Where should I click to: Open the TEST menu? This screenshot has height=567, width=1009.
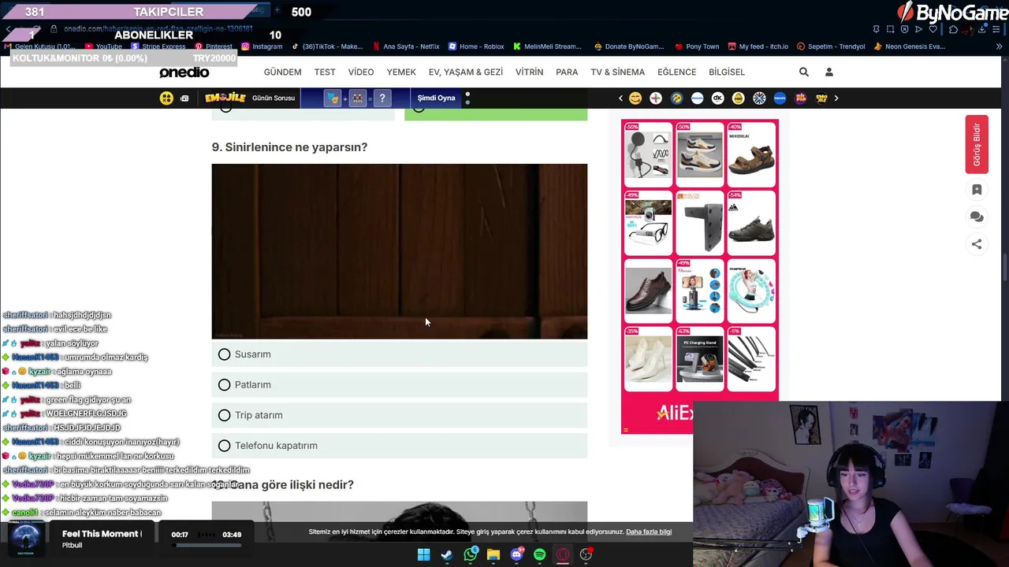325,72
